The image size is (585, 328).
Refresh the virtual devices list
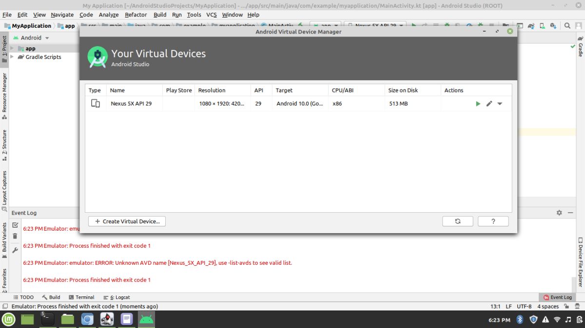coord(458,221)
